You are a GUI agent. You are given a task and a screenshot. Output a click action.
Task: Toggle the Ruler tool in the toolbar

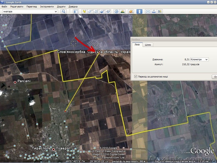click(139, 11)
